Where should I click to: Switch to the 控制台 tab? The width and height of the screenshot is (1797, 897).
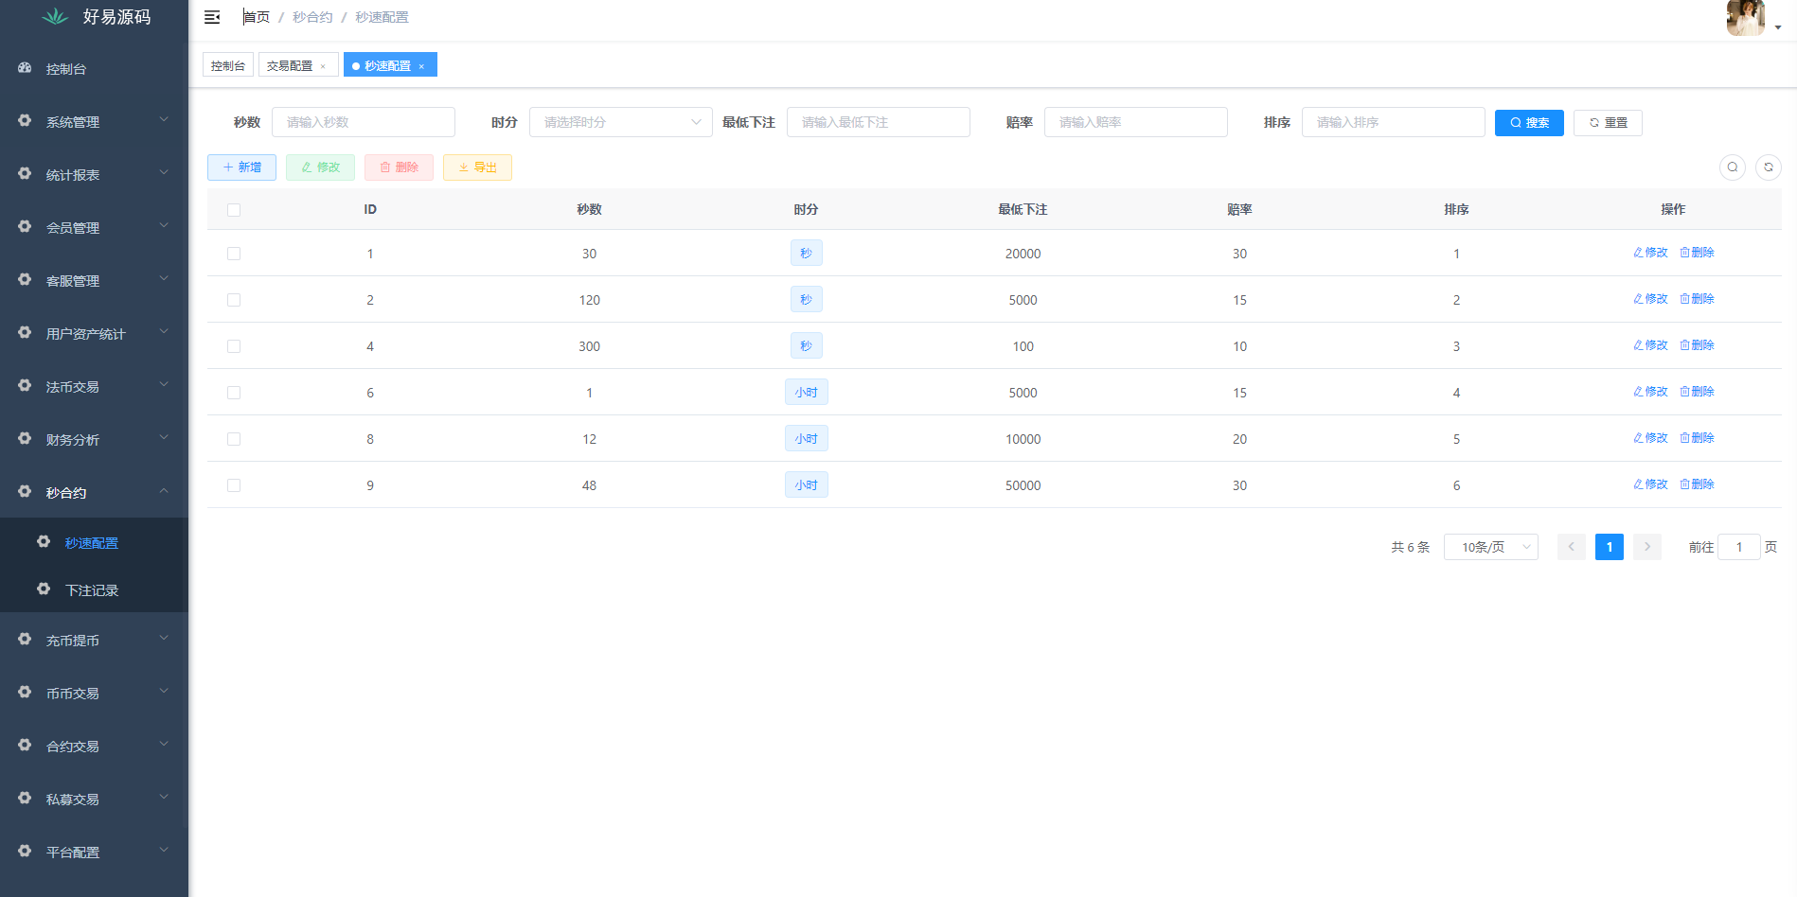(228, 65)
